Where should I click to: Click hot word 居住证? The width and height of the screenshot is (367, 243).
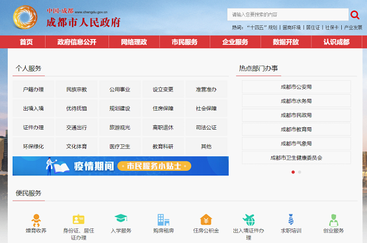coord(313,28)
